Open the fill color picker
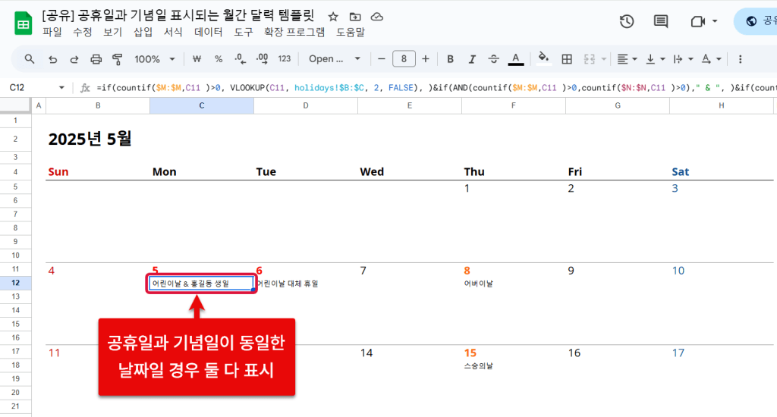 click(543, 59)
